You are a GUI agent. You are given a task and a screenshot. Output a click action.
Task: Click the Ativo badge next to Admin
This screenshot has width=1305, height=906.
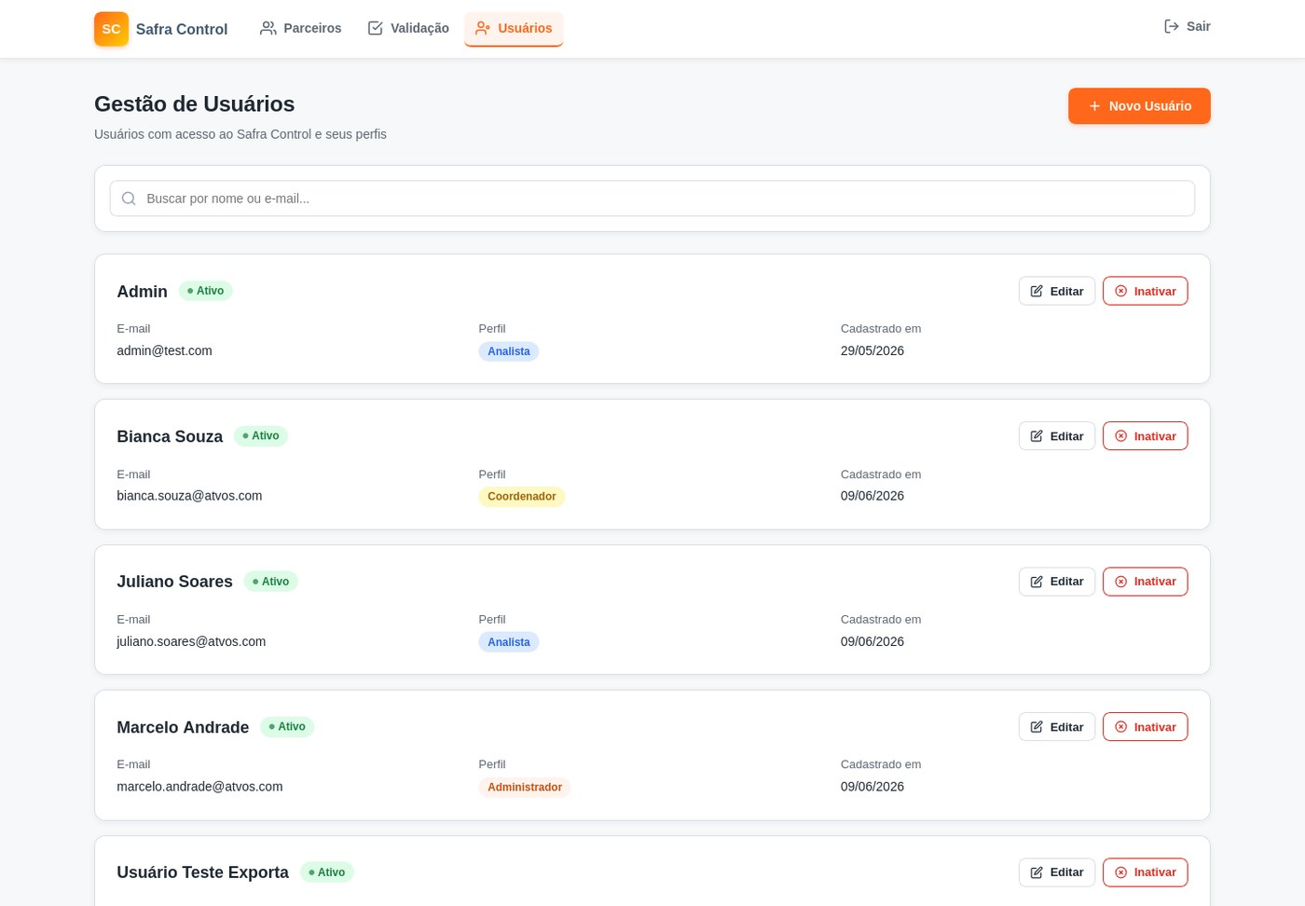click(205, 291)
